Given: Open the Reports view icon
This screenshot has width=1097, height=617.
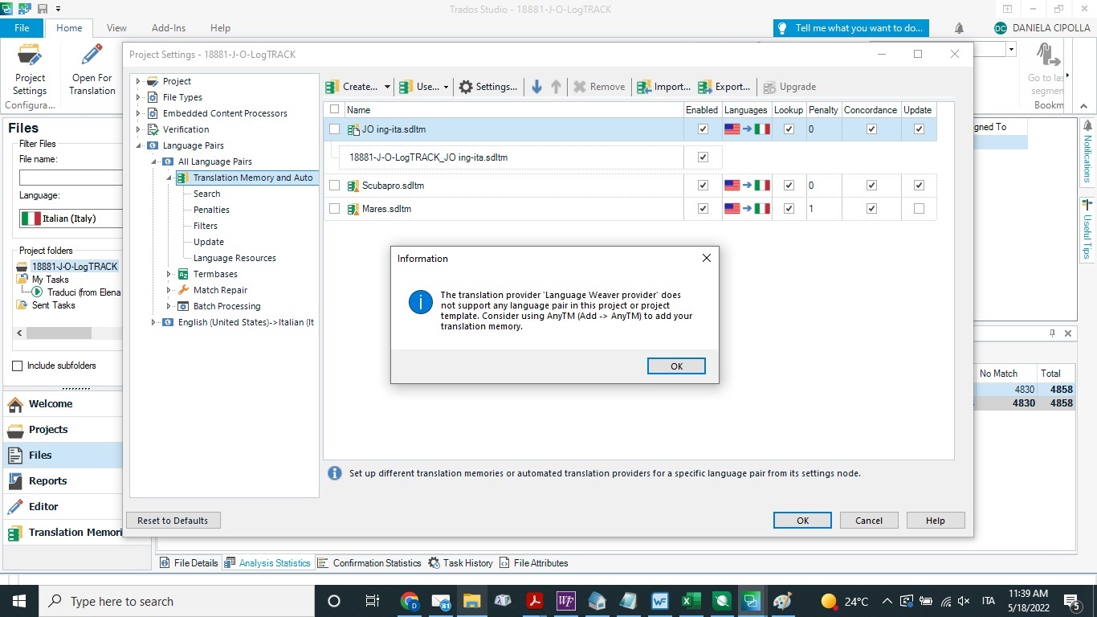Looking at the screenshot, I should (15, 481).
